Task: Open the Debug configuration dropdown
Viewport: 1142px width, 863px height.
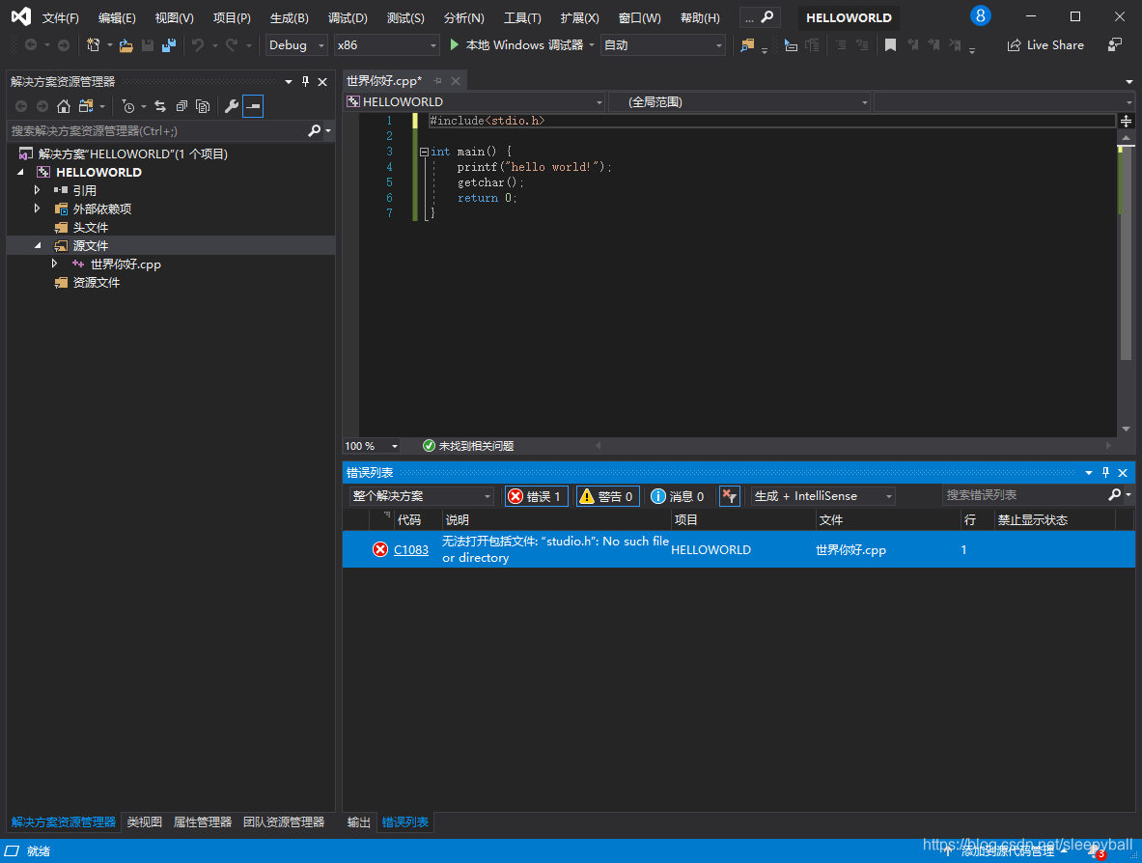Action: click(296, 45)
